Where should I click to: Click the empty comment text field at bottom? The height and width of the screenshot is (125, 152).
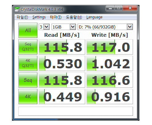[76, 111]
